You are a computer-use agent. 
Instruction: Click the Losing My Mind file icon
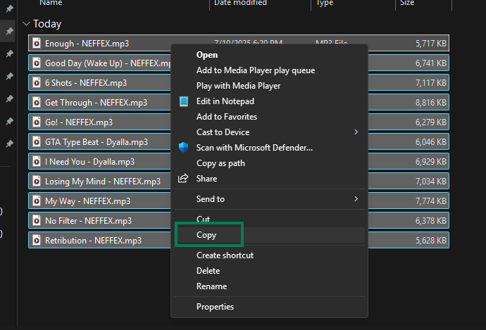pyautogui.click(x=37, y=182)
